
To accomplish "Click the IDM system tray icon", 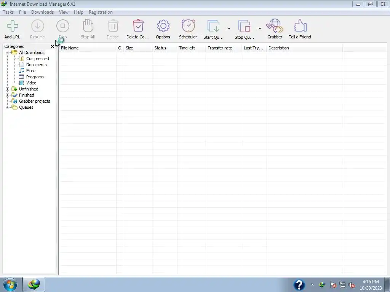I will [x=322, y=285].
